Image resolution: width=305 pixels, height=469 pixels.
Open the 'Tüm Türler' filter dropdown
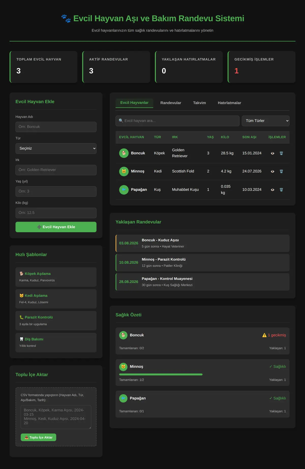click(x=266, y=121)
